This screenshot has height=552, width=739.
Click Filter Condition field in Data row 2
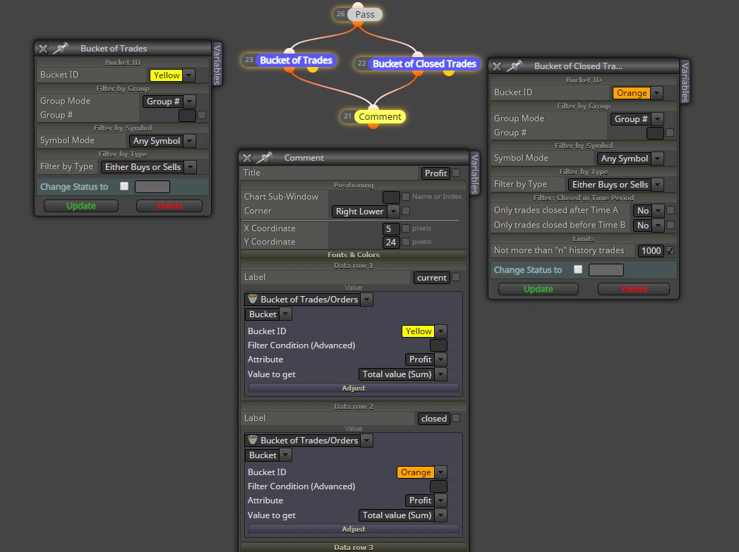pos(438,486)
